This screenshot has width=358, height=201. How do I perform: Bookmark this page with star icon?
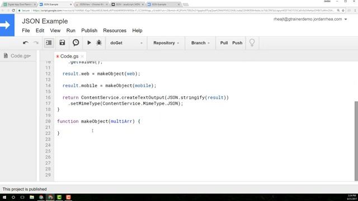click(343, 11)
